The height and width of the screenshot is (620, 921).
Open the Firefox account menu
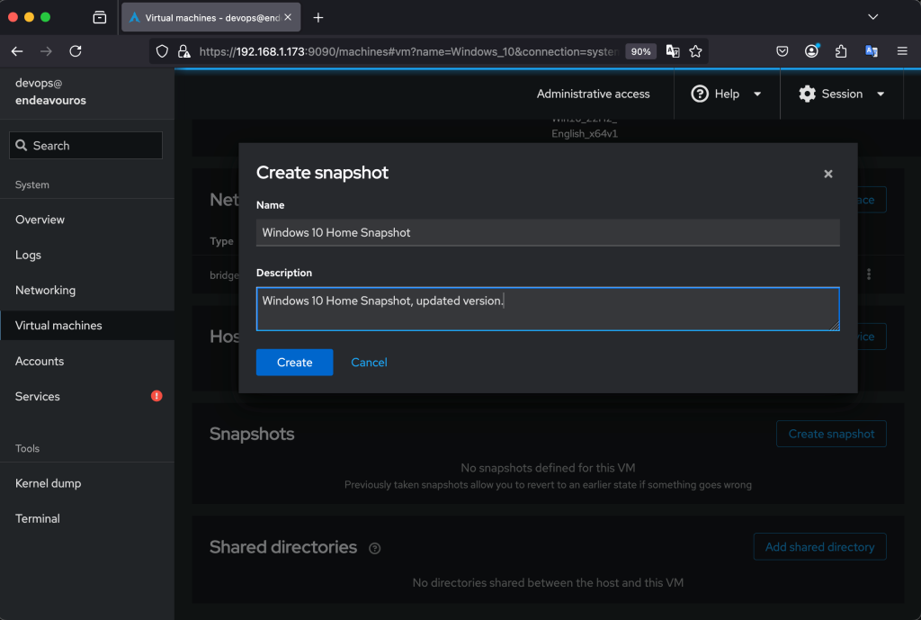[811, 51]
